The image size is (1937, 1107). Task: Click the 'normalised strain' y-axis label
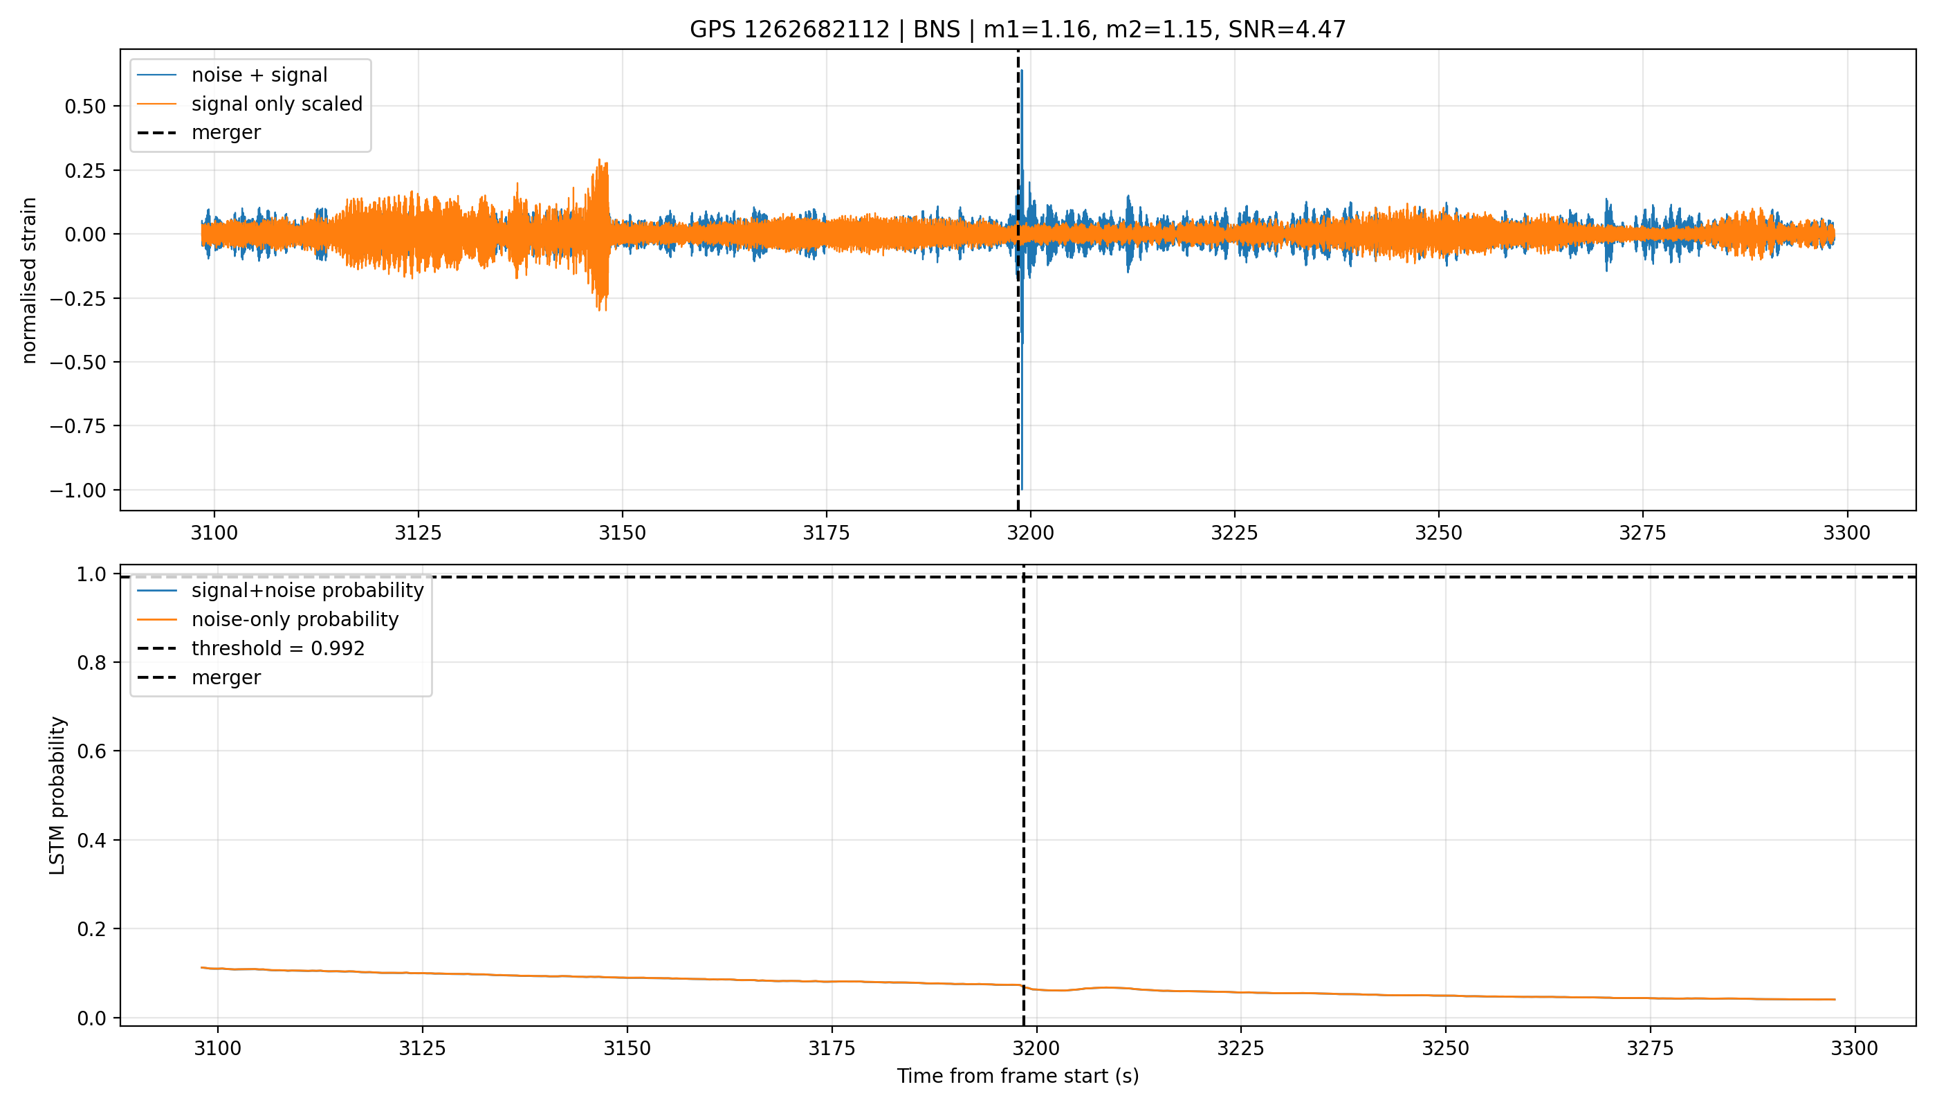coord(29,280)
